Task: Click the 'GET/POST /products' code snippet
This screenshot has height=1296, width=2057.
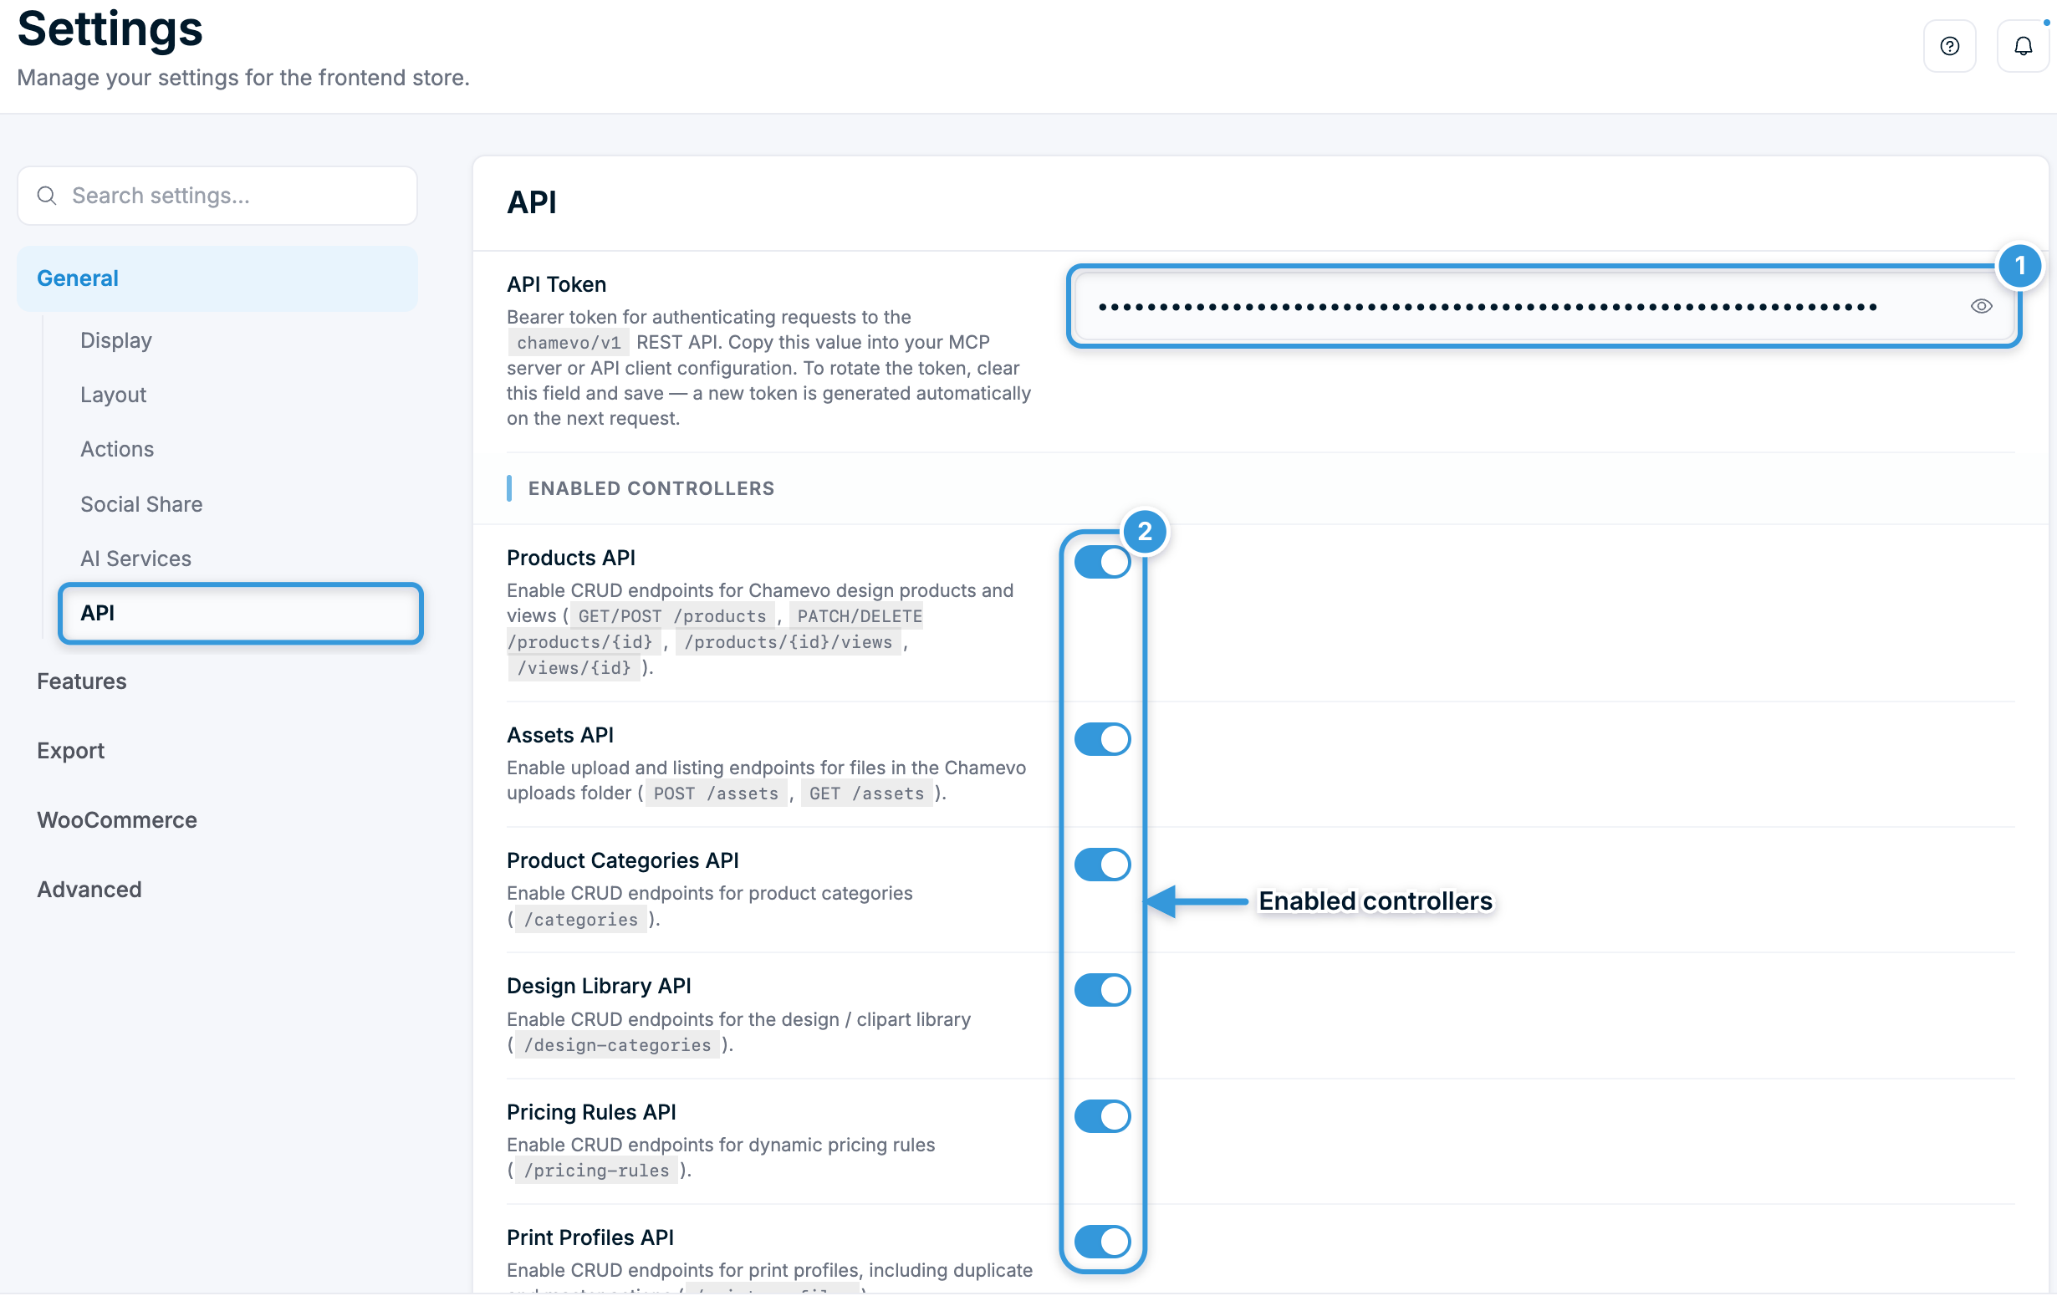Action: 671,616
